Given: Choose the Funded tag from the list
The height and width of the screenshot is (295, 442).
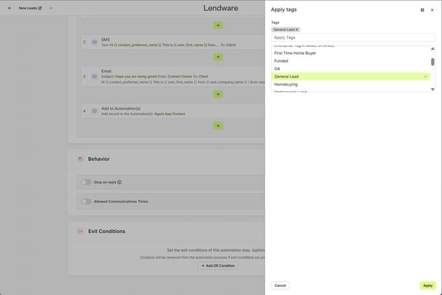Looking at the screenshot, I should tap(281, 61).
